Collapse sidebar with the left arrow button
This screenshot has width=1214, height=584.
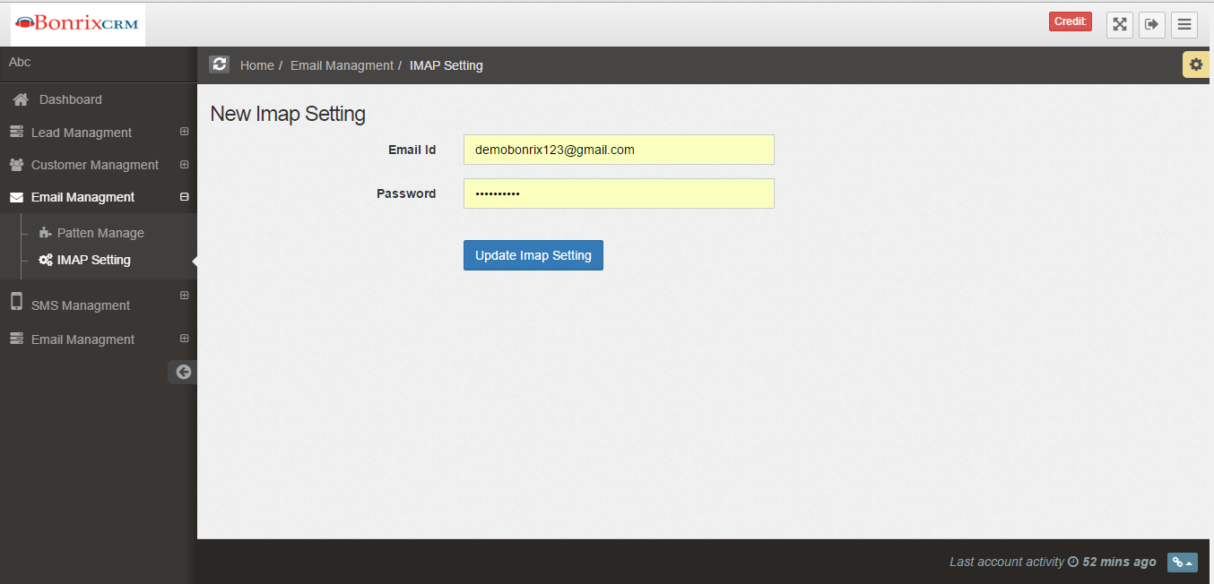coord(183,372)
